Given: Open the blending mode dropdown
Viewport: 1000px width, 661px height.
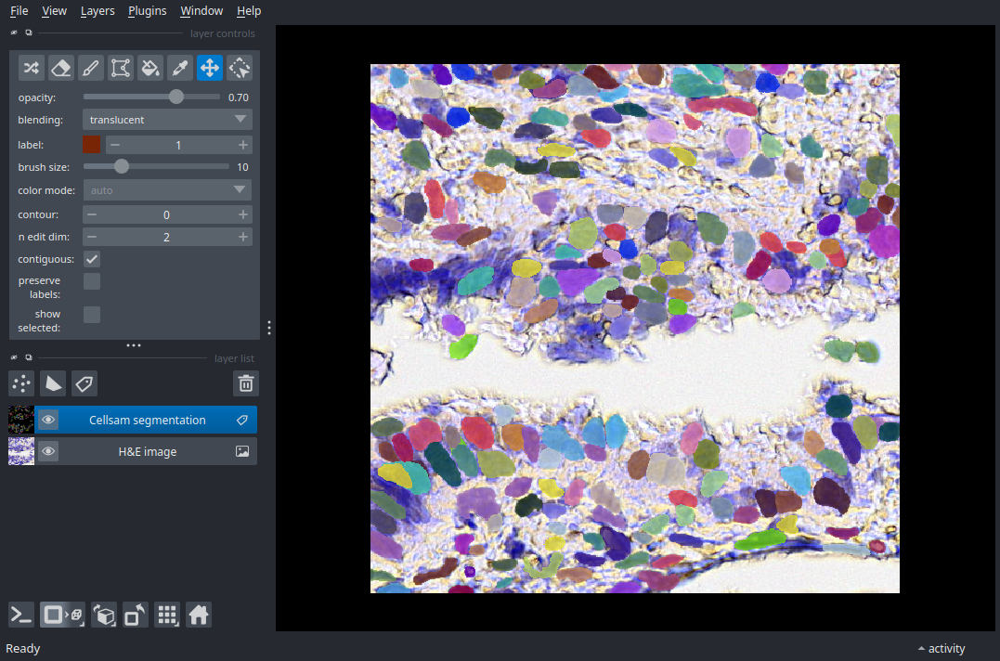Looking at the screenshot, I should click(x=167, y=120).
